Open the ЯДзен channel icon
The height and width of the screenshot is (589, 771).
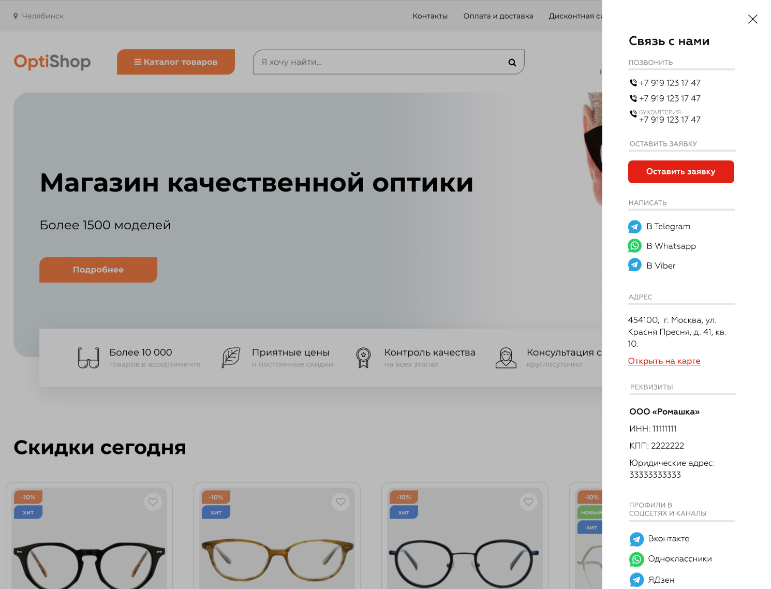636,580
